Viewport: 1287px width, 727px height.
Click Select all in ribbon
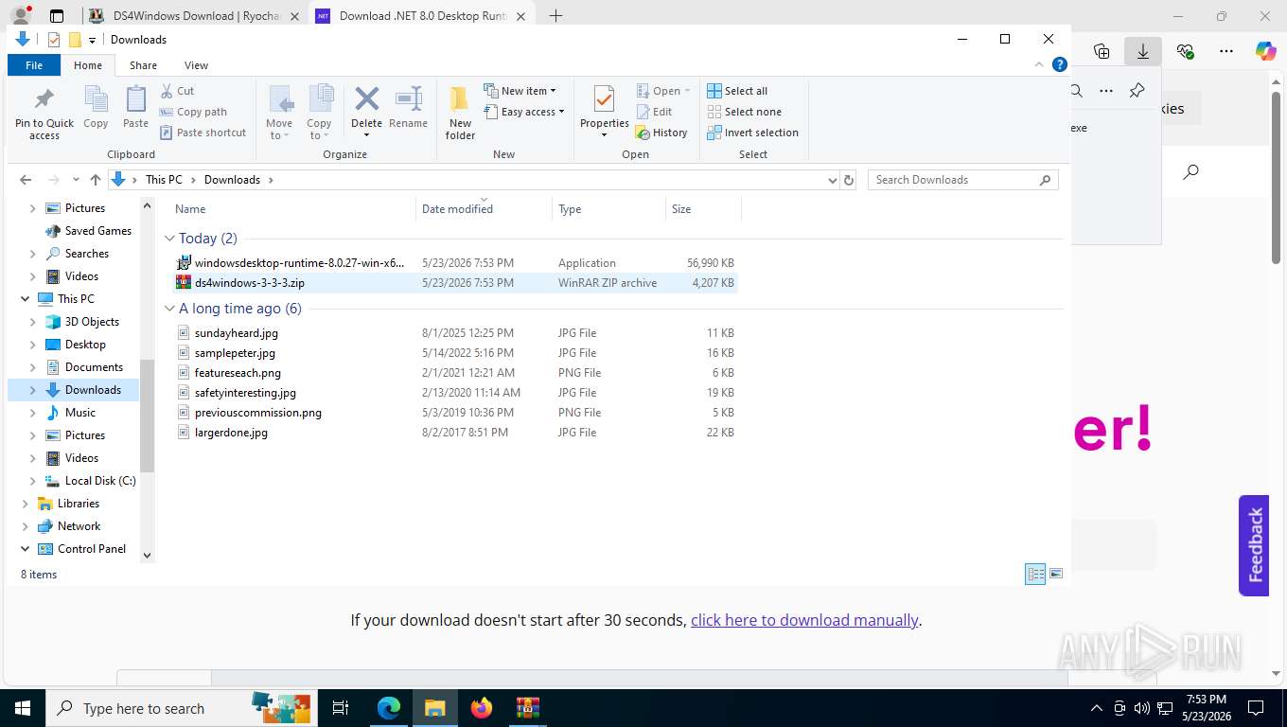(x=737, y=91)
